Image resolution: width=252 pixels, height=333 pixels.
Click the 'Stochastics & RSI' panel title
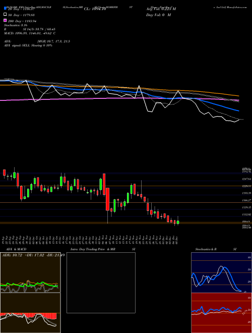click(216, 249)
